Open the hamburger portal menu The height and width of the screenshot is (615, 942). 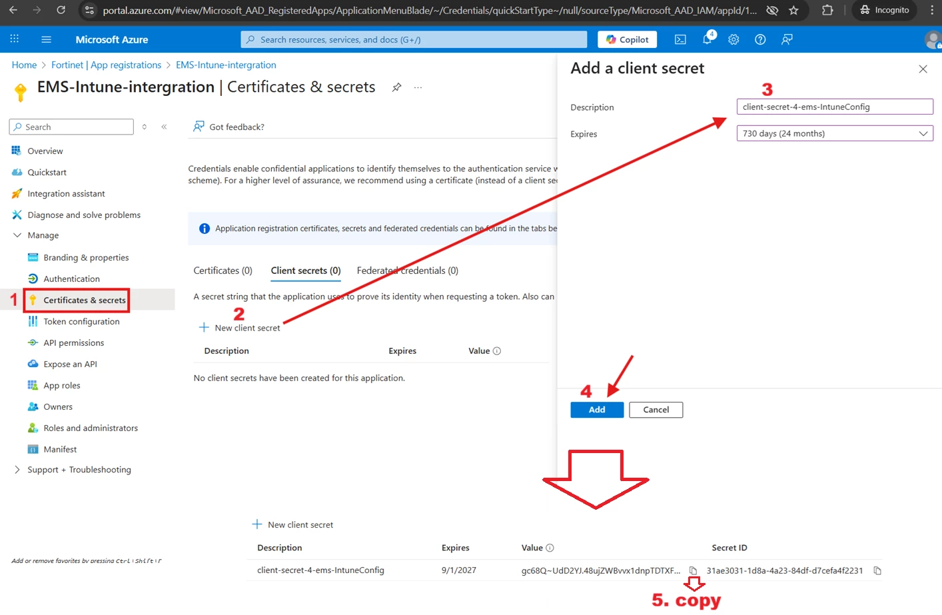[46, 39]
